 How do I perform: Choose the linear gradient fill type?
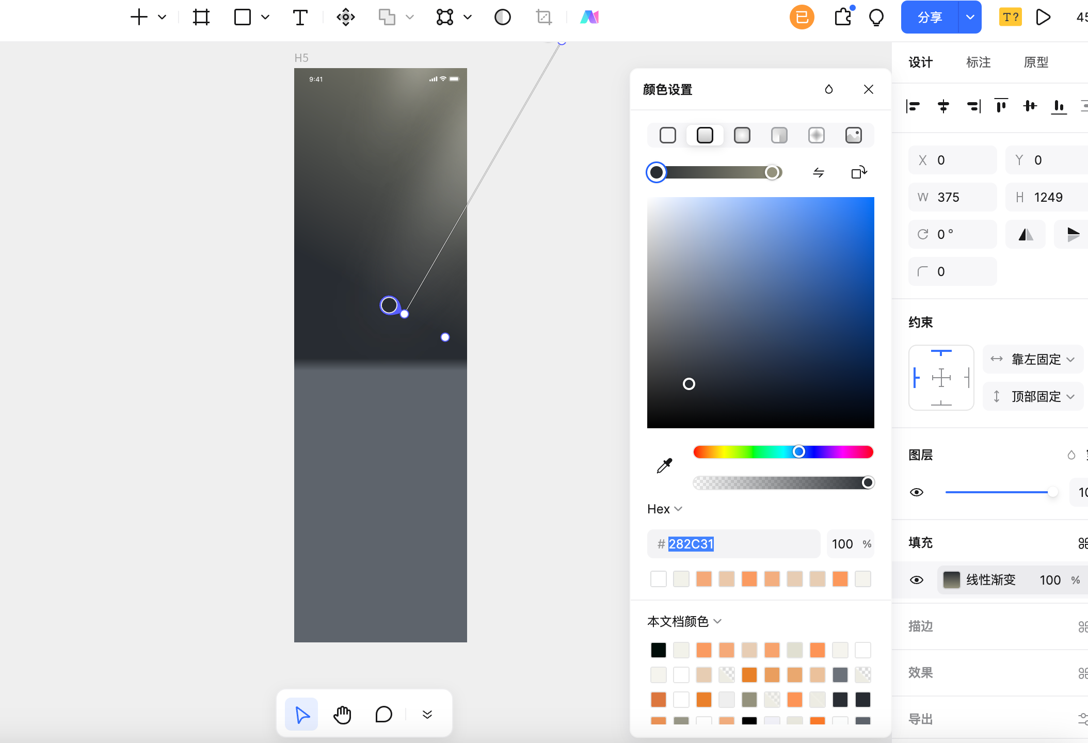[x=705, y=135]
